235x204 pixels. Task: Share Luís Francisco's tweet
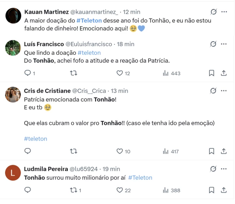tap(224, 73)
